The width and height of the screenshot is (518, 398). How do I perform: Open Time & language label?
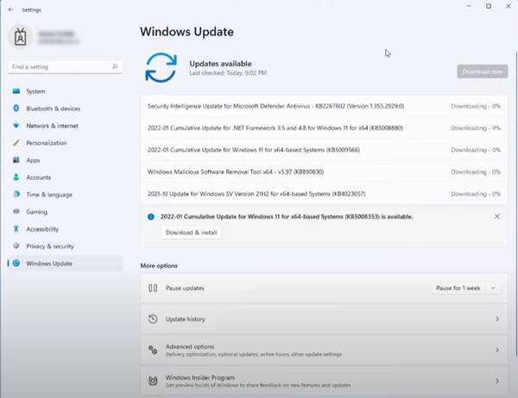click(49, 195)
